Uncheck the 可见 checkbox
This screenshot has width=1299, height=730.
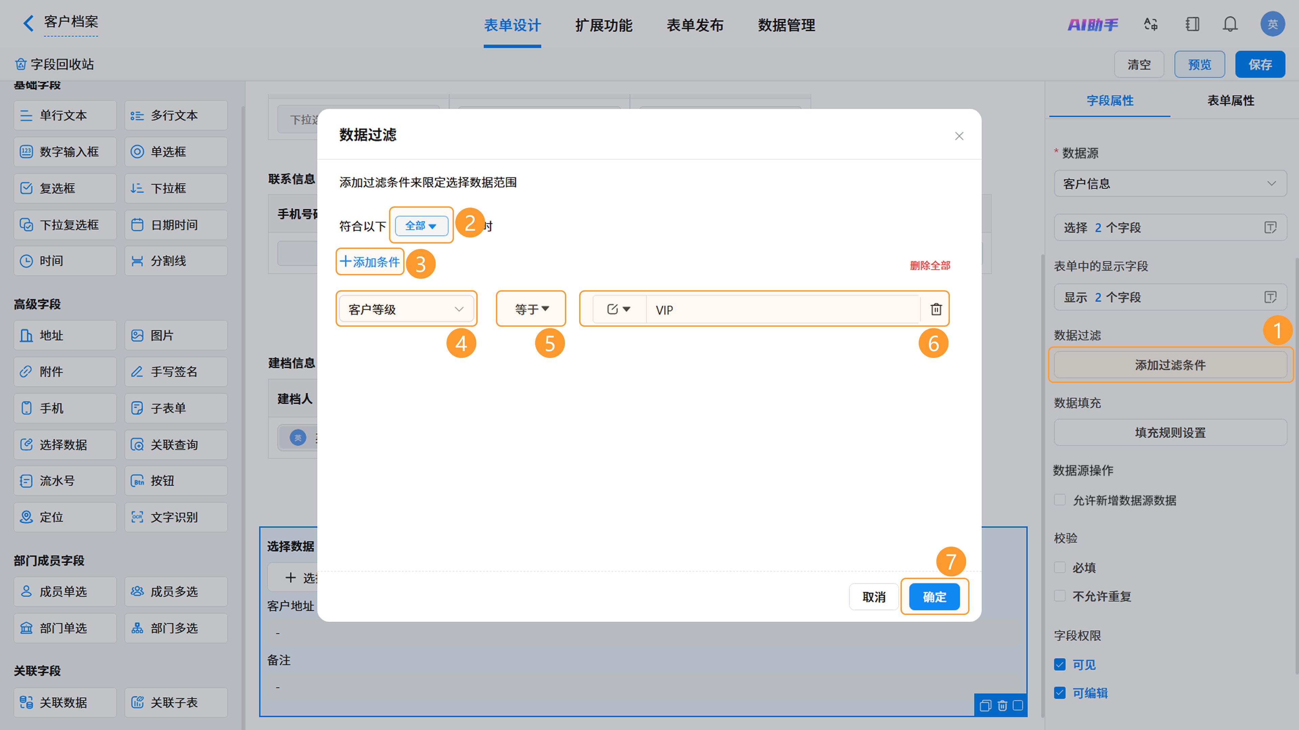tap(1059, 664)
